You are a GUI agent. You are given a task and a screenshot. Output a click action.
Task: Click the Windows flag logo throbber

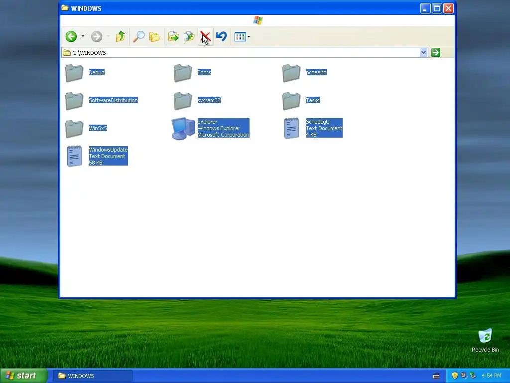(x=257, y=20)
